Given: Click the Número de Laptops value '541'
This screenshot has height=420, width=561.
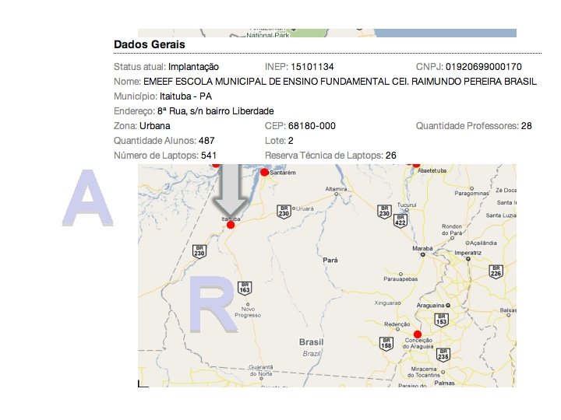Looking at the screenshot, I should point(209,156).
